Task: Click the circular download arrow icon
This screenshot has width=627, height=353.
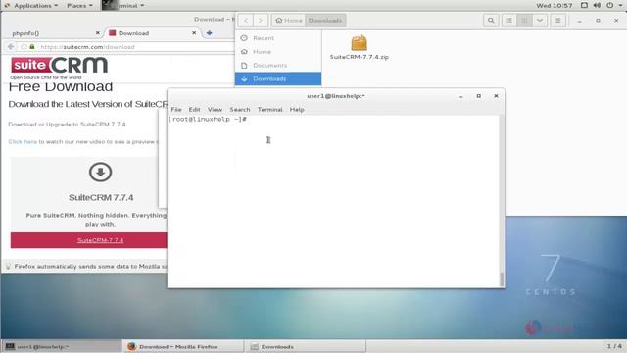Action: click(100, 173)
